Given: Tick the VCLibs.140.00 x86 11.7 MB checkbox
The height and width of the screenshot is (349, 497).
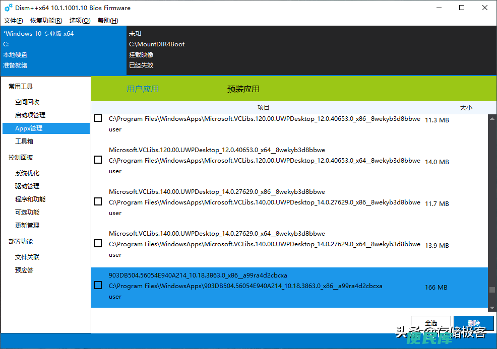Looking at the screenshot, I should click(x=98, y=201).
